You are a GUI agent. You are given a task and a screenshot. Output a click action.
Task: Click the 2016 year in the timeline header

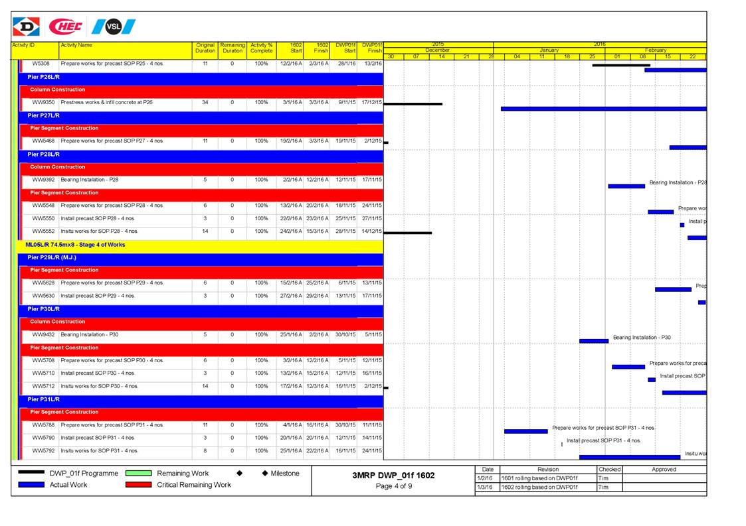tap(599, 44)
